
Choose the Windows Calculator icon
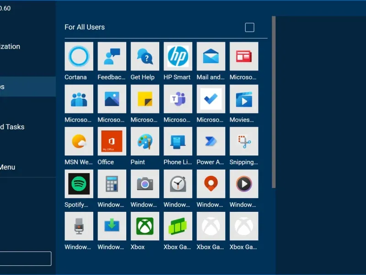(112, 184)
